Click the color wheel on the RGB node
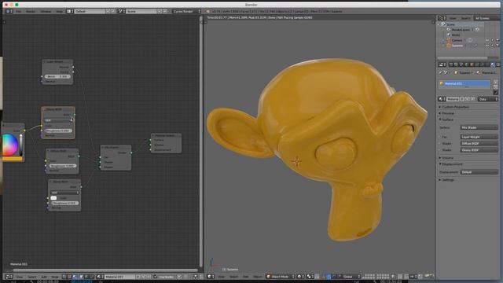 (10, 145)
